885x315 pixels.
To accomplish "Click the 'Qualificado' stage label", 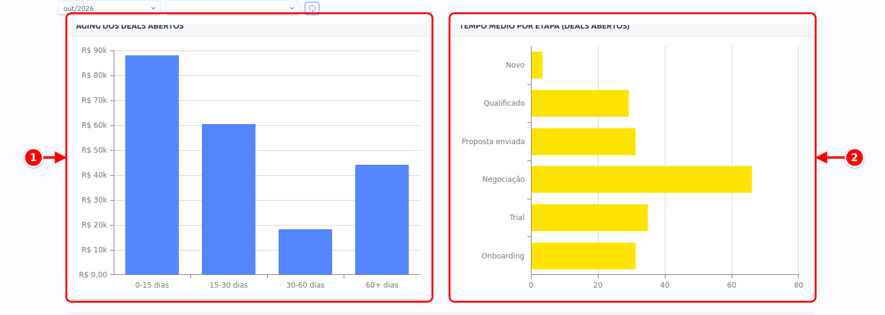I will [504, 103].
